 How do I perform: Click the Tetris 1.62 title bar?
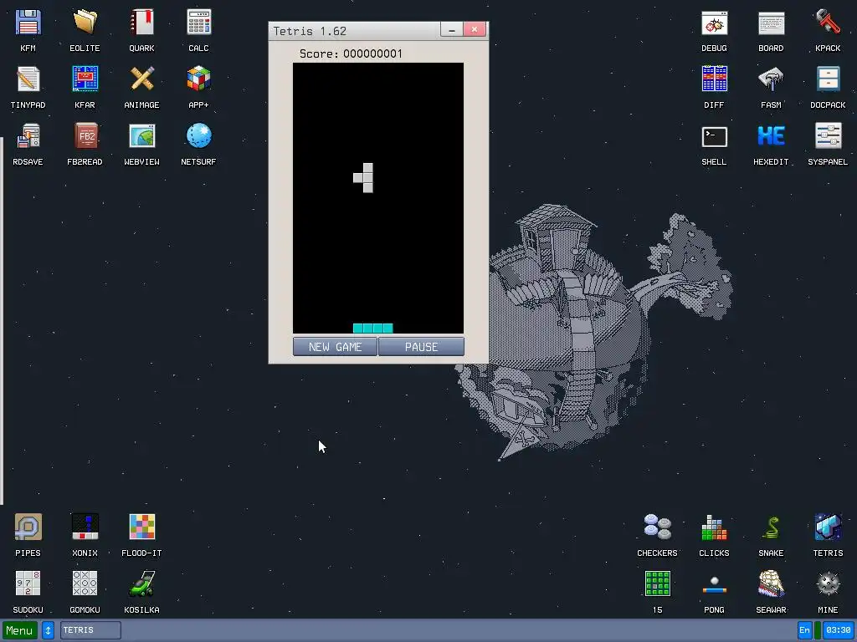coord(355,31)
